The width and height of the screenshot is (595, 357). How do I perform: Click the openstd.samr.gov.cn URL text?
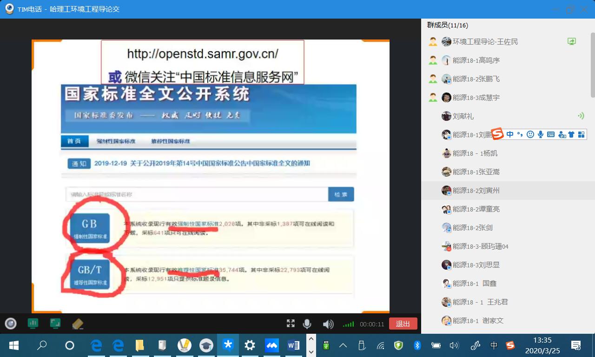203,53
